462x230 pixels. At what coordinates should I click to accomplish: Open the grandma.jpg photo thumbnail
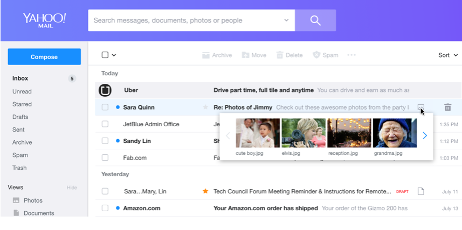[395, 133]
